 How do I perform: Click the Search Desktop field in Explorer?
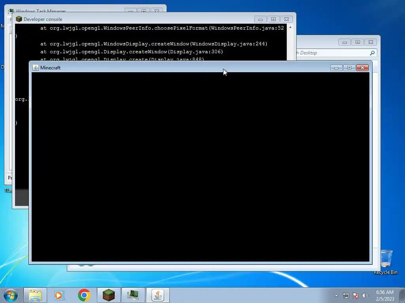[333, 53]
